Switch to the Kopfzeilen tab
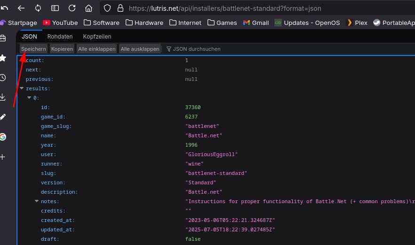 [x=97, y=37]
